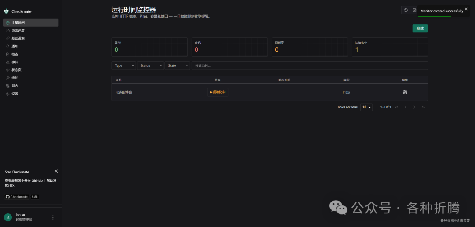
Task: Go to first page of results
Action: point(397,107)
